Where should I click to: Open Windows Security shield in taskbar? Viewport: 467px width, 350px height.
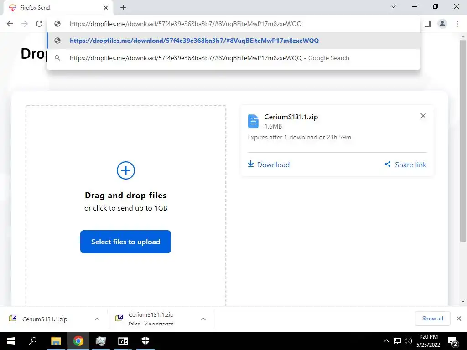click(145, 341)
